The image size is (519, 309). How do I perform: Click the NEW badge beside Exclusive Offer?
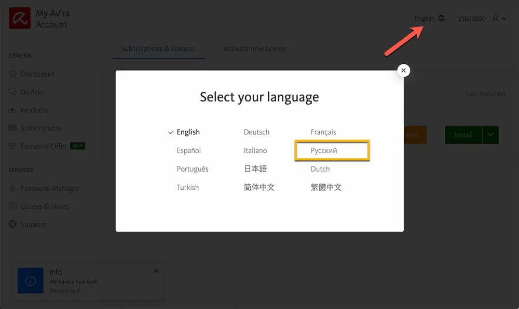78,146
